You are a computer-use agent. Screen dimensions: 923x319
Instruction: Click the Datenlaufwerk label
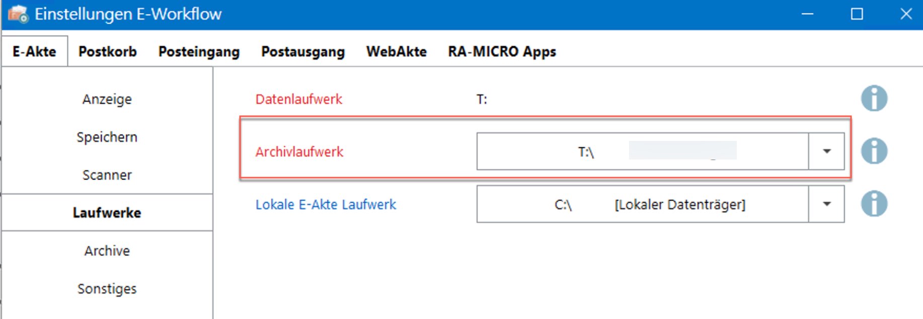click(x=299, y=99)
